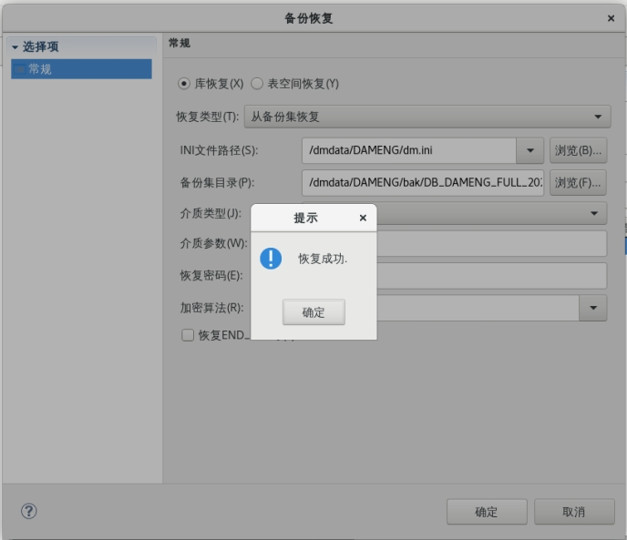627x540 pixels.
Task: Expand the 加密算法 dropdown arrow
Action: pyautogui.click(x=593, y=308)
